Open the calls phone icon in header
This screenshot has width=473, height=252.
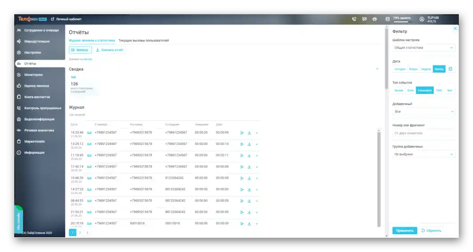coord(354,19)
